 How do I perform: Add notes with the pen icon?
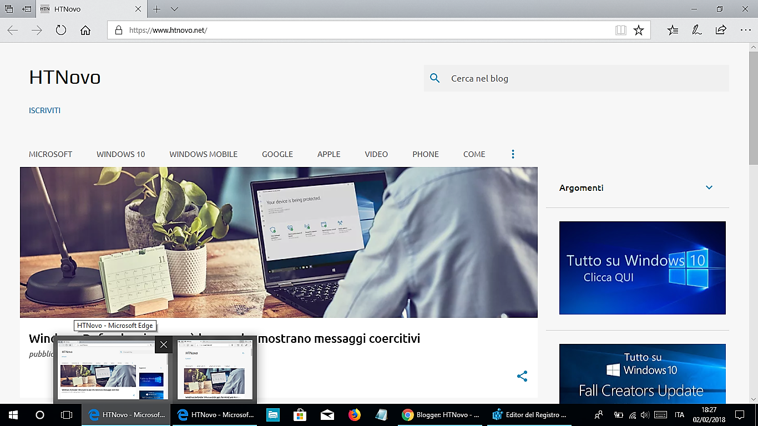697,30
